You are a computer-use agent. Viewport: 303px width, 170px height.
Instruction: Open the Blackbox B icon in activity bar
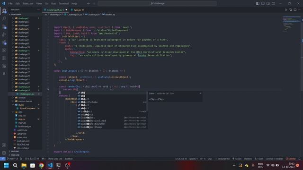4,74
